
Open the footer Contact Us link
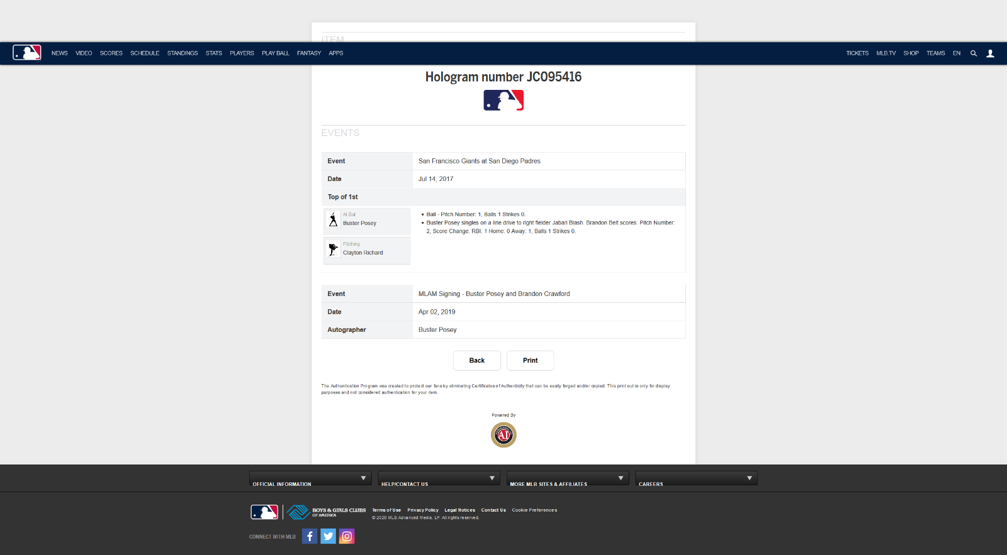(493, 510)
